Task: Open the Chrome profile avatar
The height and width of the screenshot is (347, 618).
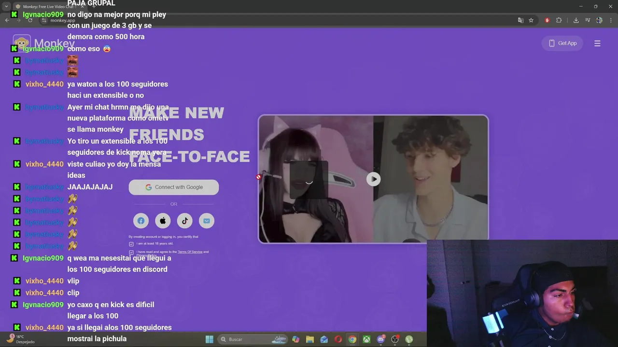Action: click(x=599, y=20)
